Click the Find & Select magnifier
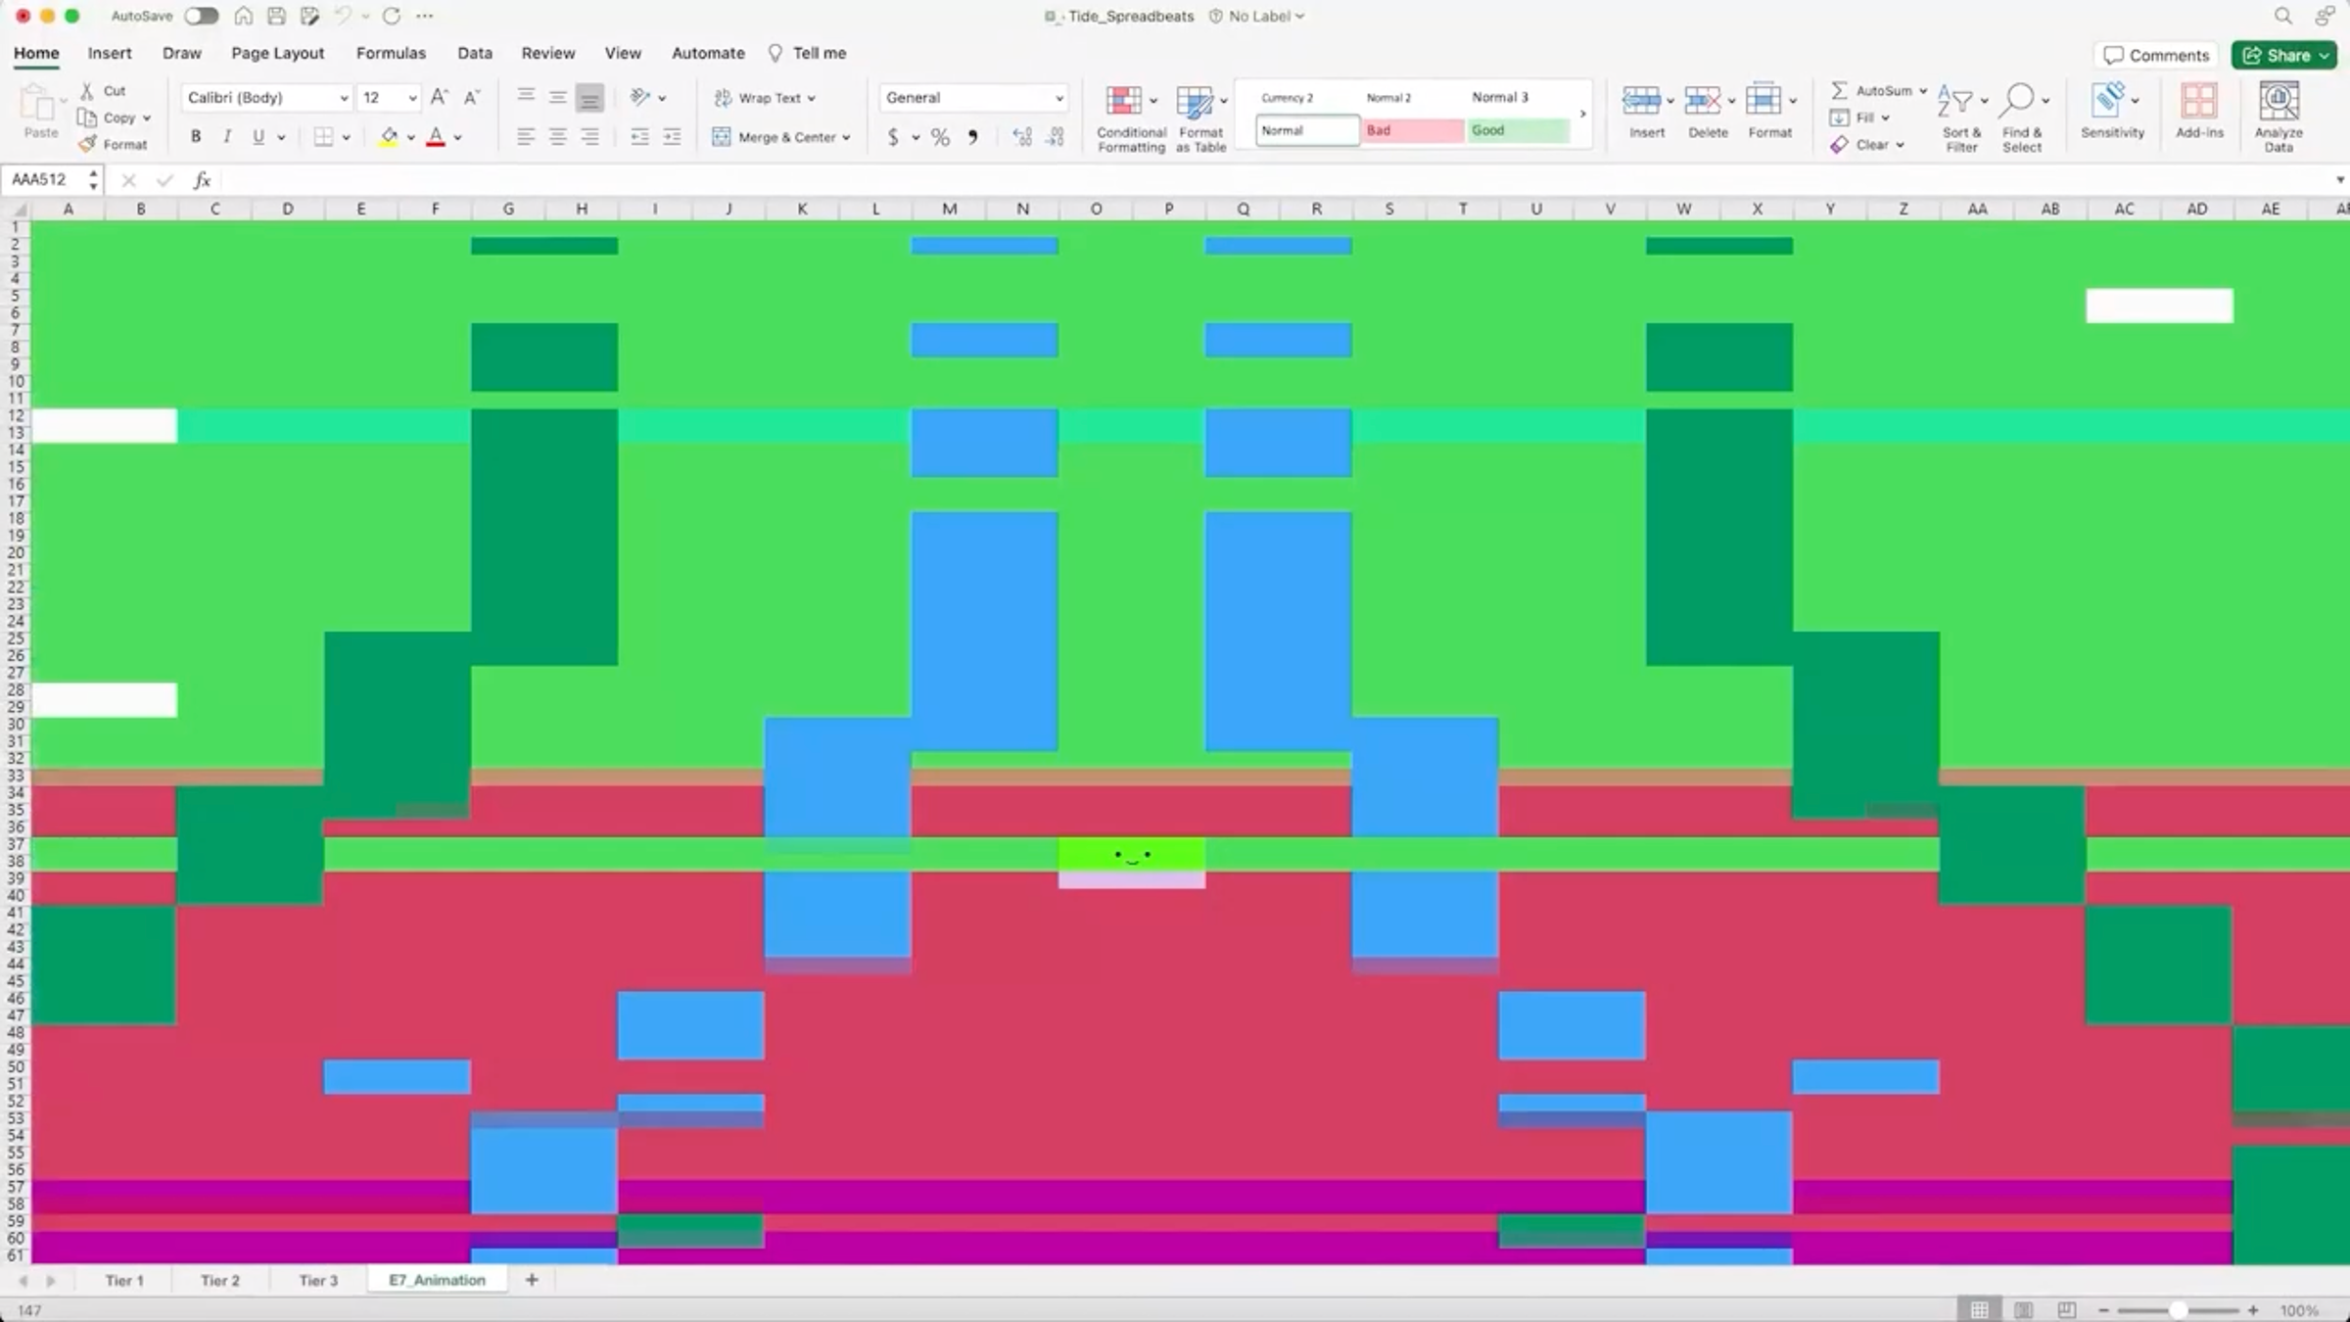Screen dimensions: 2350x1322 tap(2017, 100)
